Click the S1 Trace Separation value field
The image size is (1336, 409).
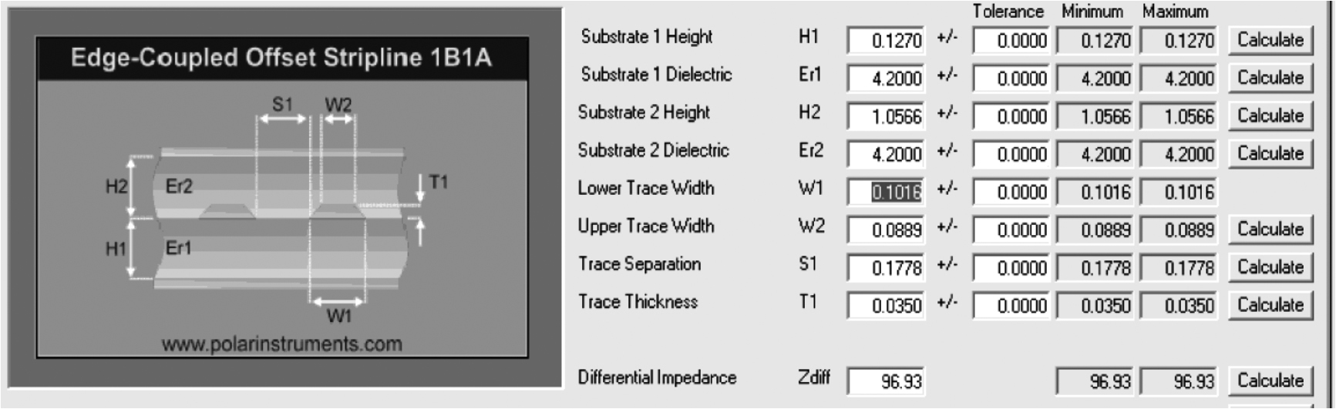[886, 268]
